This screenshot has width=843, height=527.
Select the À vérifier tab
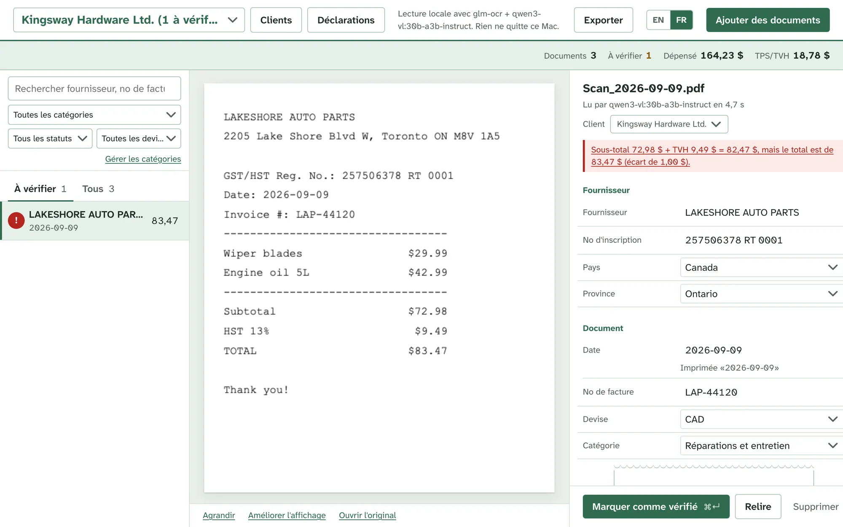(40, 188)
